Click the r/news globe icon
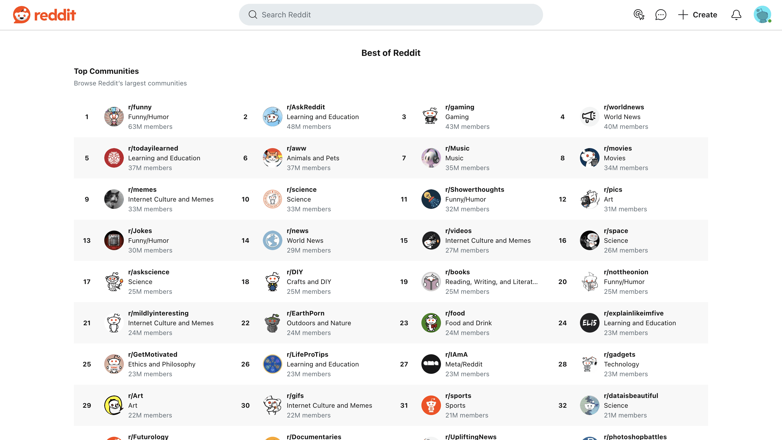This screenshot has width=782, height=440. [272, 240]
